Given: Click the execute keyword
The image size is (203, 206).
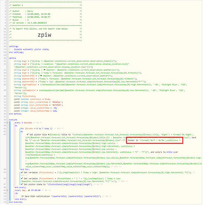Looking at the screenshot, I should tap(13, 120).
